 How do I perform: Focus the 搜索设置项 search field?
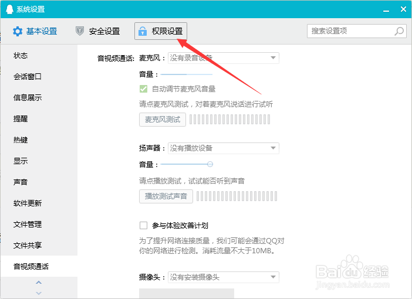coord(357,31)
